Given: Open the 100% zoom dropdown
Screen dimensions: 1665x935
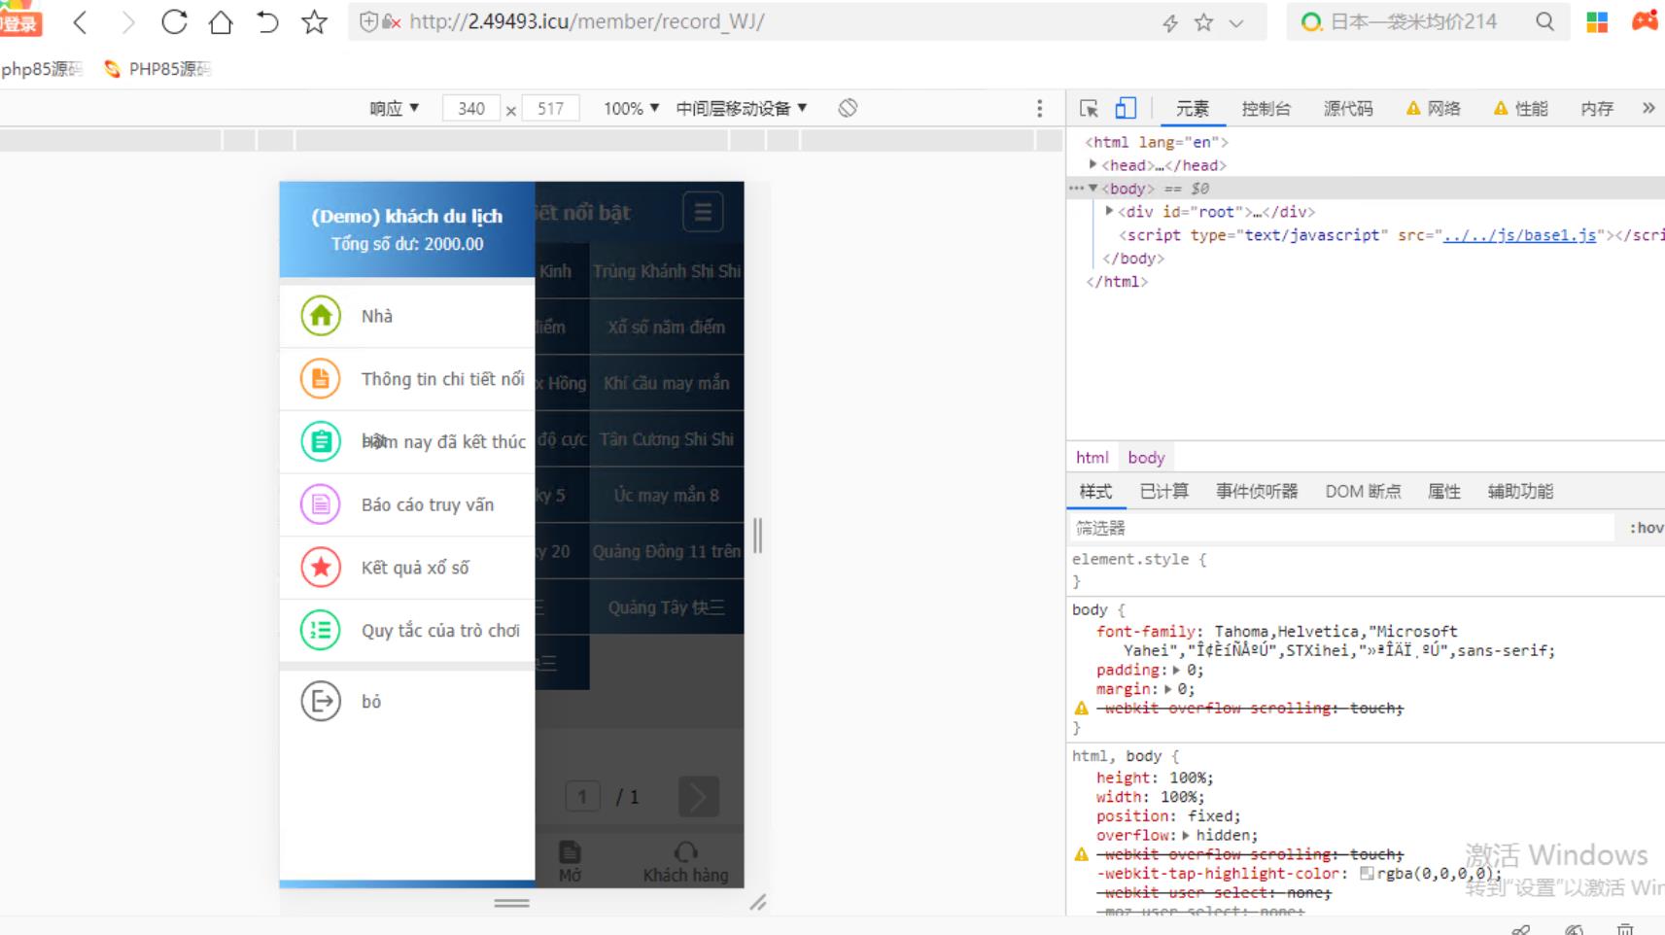Looking at the screenshot, I should click(x=631, y=108).
